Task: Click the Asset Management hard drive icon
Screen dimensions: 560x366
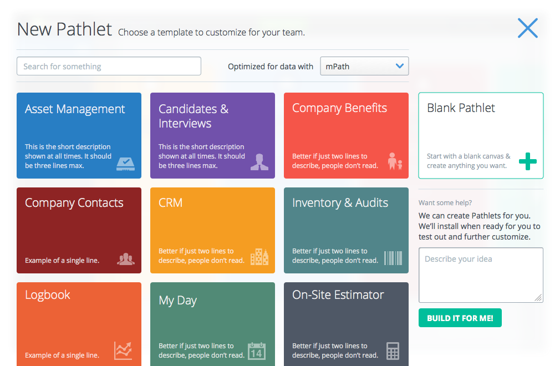Action: tap(125, 162)
